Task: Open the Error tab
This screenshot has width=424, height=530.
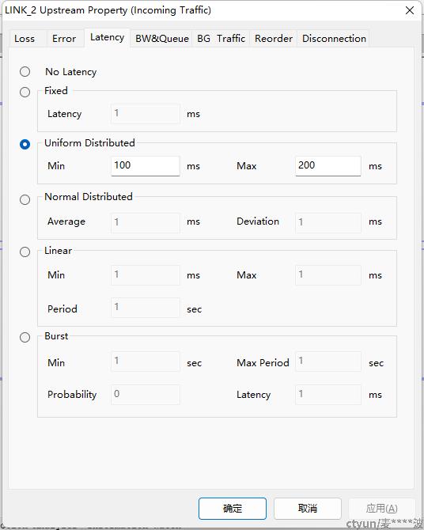Action: (x=64, y=39)
